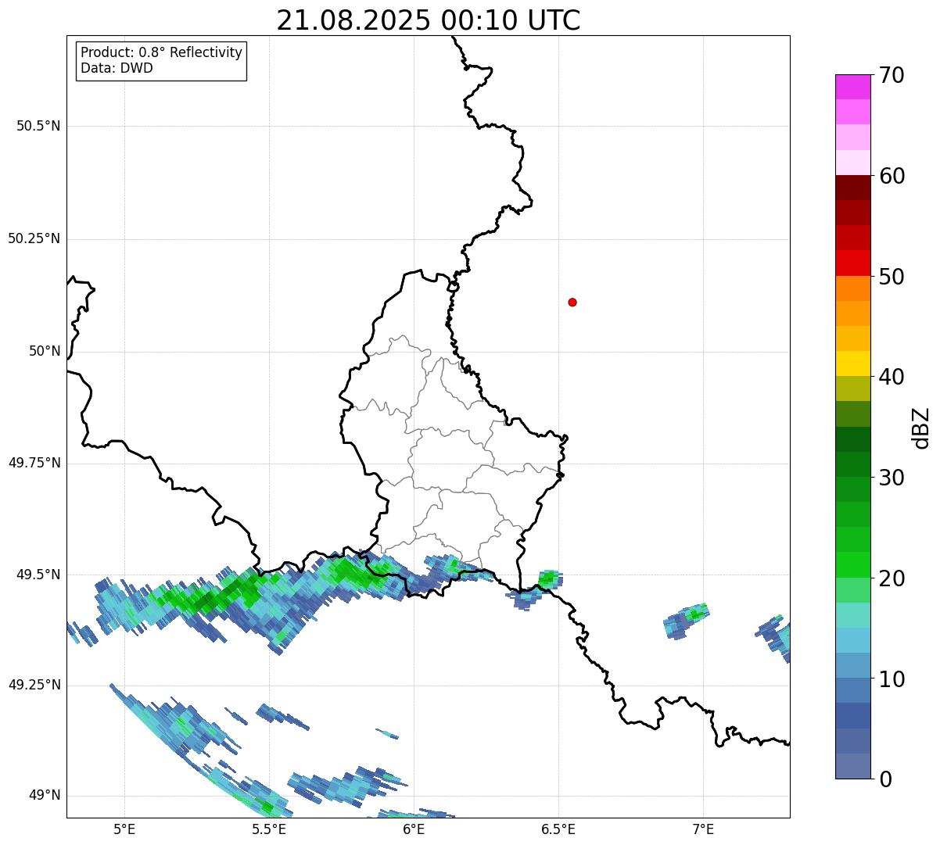Viewport: 940px width, 845px height.
Task: Click the '49.75°N' latitude label
Action: [34, 463]
